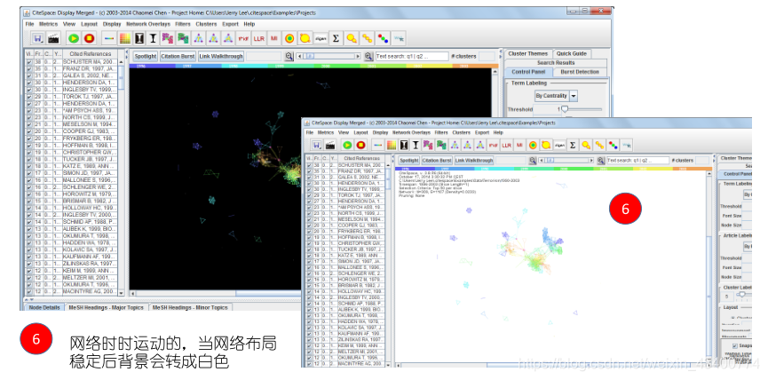The height and width of the screenshot is (380, 768).
Task: Click yellow cluster circle icon in back window
Action: (305, 37)
